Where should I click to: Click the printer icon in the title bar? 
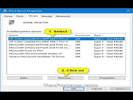coord(5,11)
